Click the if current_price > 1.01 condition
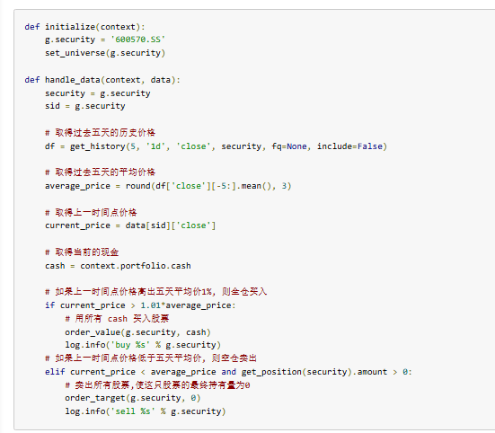The width and height of the screenshot is (495, 433). 140,305
